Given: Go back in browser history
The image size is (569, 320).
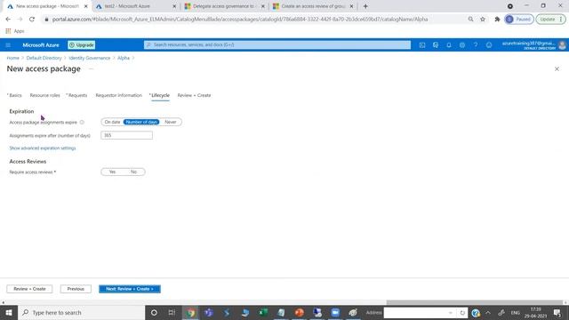Looking at the screenshot, I should 8,20.
